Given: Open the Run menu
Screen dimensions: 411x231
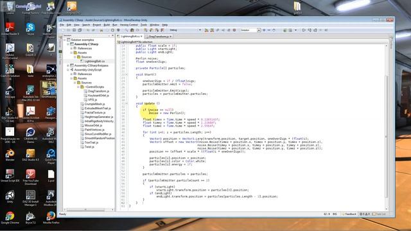Looking at the screenshot, I should click(x=114, y=25).
